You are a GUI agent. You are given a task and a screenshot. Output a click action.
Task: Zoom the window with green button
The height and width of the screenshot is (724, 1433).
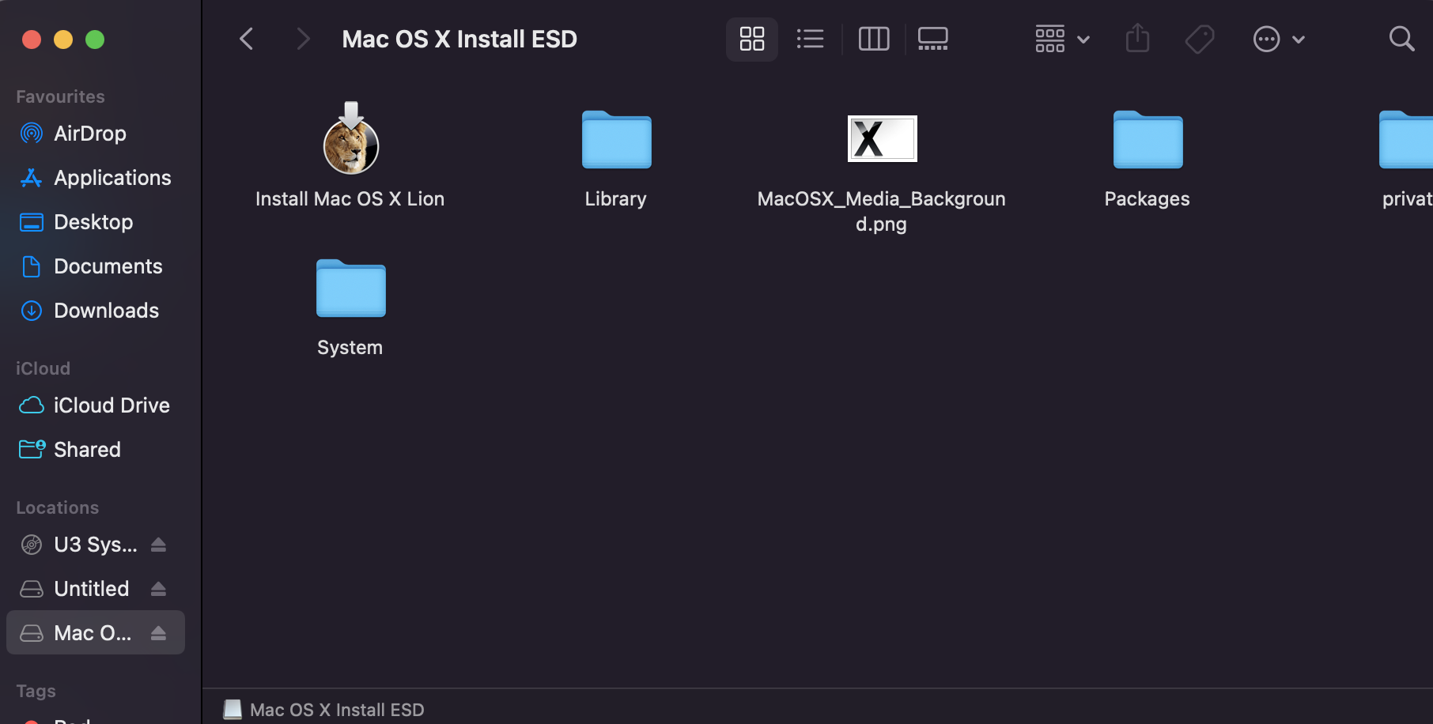[x=95, y=40]
